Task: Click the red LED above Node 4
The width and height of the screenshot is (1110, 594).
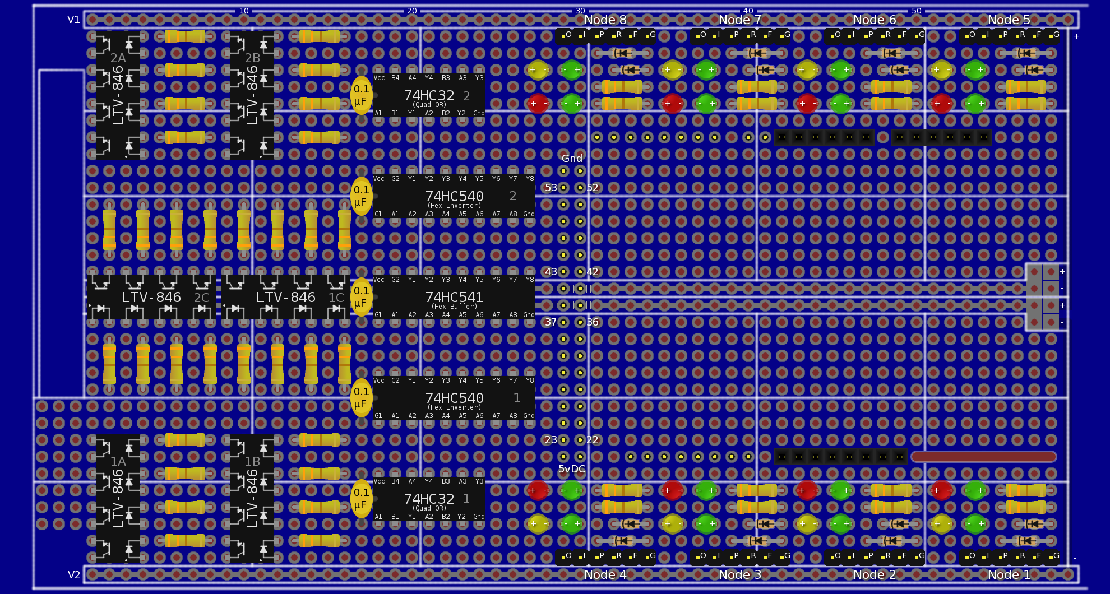Action: 538,490
